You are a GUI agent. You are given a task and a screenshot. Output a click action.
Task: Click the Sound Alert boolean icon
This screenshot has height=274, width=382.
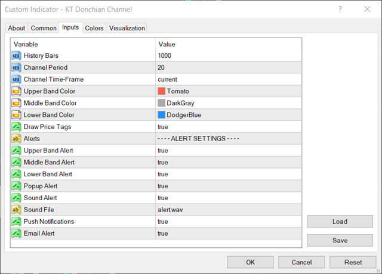tap(16, 198)
